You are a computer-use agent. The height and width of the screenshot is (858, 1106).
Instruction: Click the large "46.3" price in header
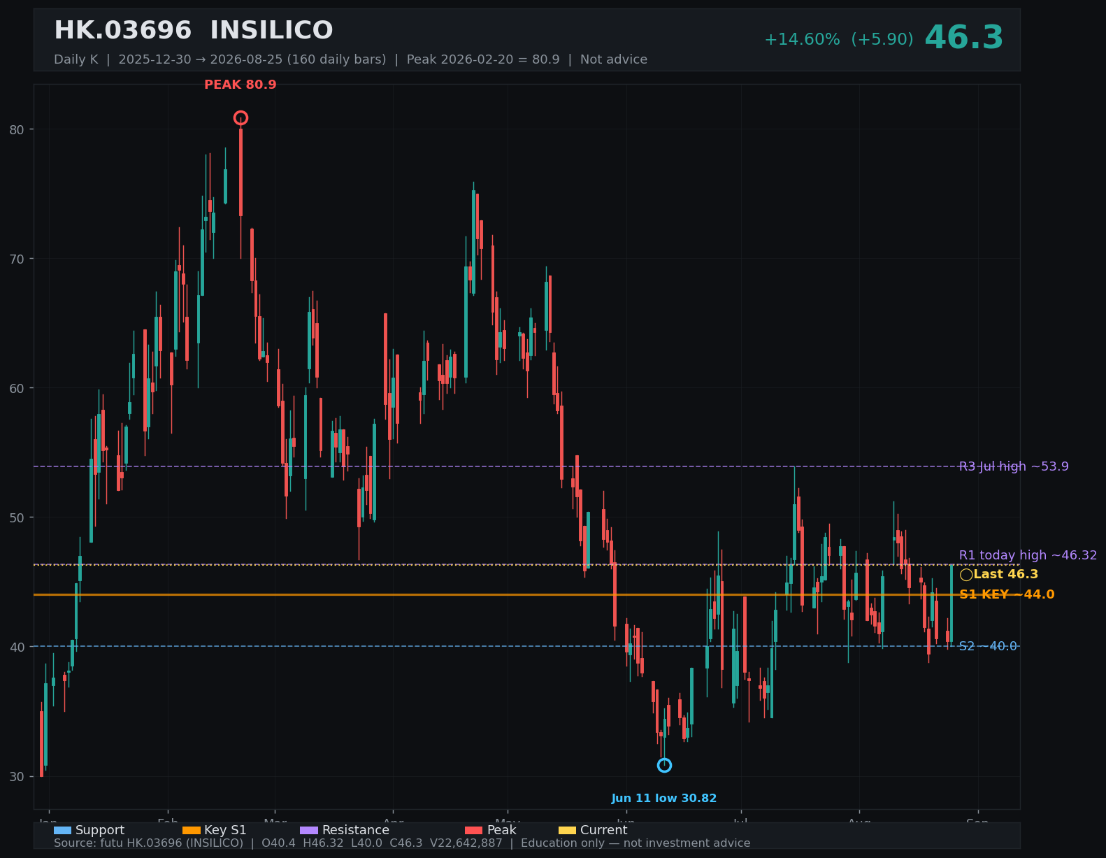tap(964, 38)
